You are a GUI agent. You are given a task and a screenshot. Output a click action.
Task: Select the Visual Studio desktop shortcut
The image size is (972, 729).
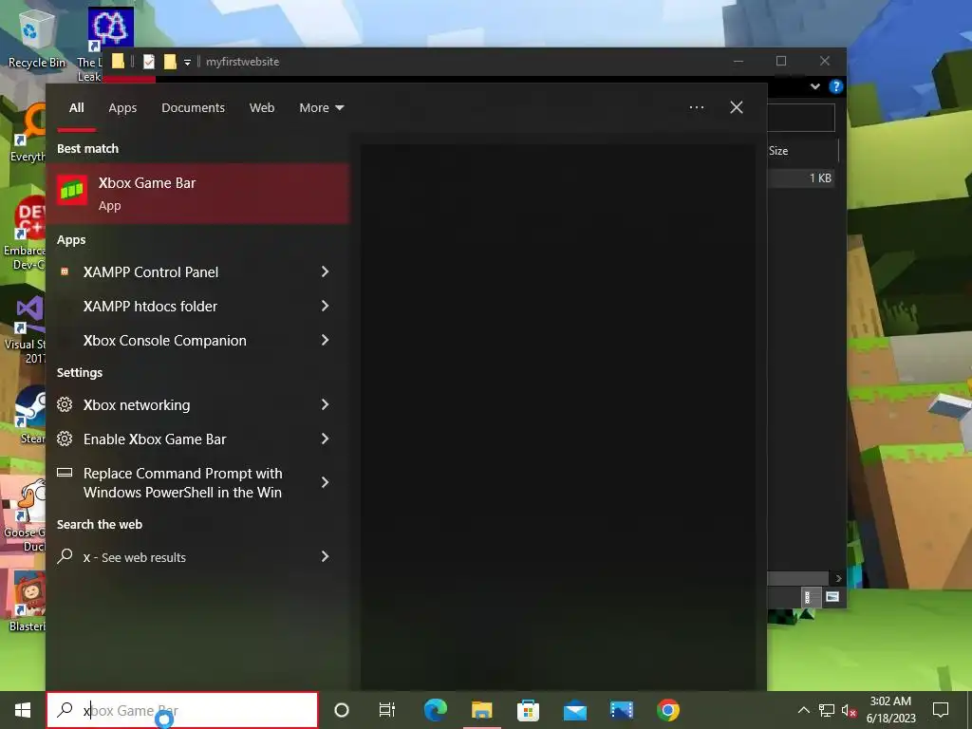26,328
